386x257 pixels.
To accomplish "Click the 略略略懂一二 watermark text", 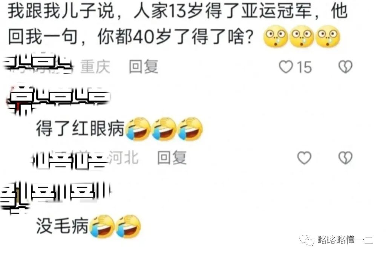I will (345, 240).
